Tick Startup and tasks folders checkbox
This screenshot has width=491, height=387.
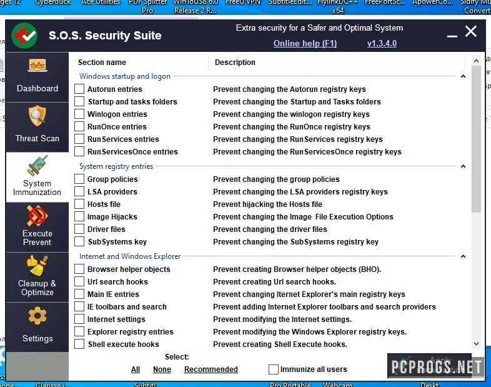click(79, 101)
